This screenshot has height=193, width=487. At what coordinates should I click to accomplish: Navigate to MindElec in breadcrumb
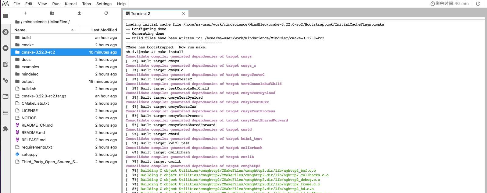coord(59,22)
